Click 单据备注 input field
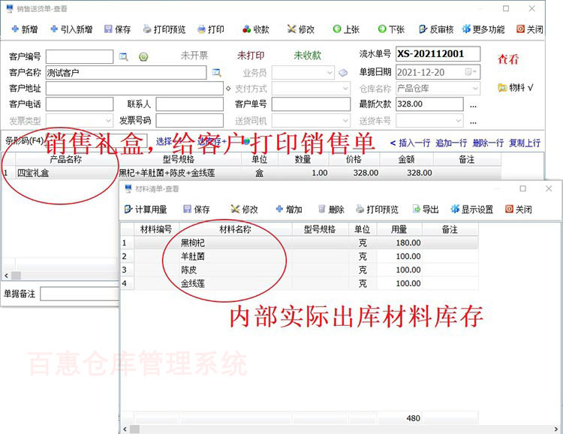 point(80,294)
